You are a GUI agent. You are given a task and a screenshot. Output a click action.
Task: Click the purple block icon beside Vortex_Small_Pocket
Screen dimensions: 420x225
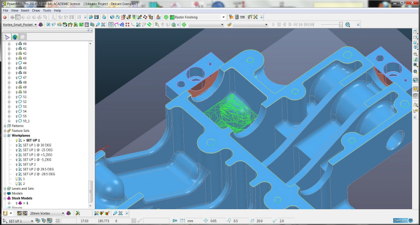[41, 24]
